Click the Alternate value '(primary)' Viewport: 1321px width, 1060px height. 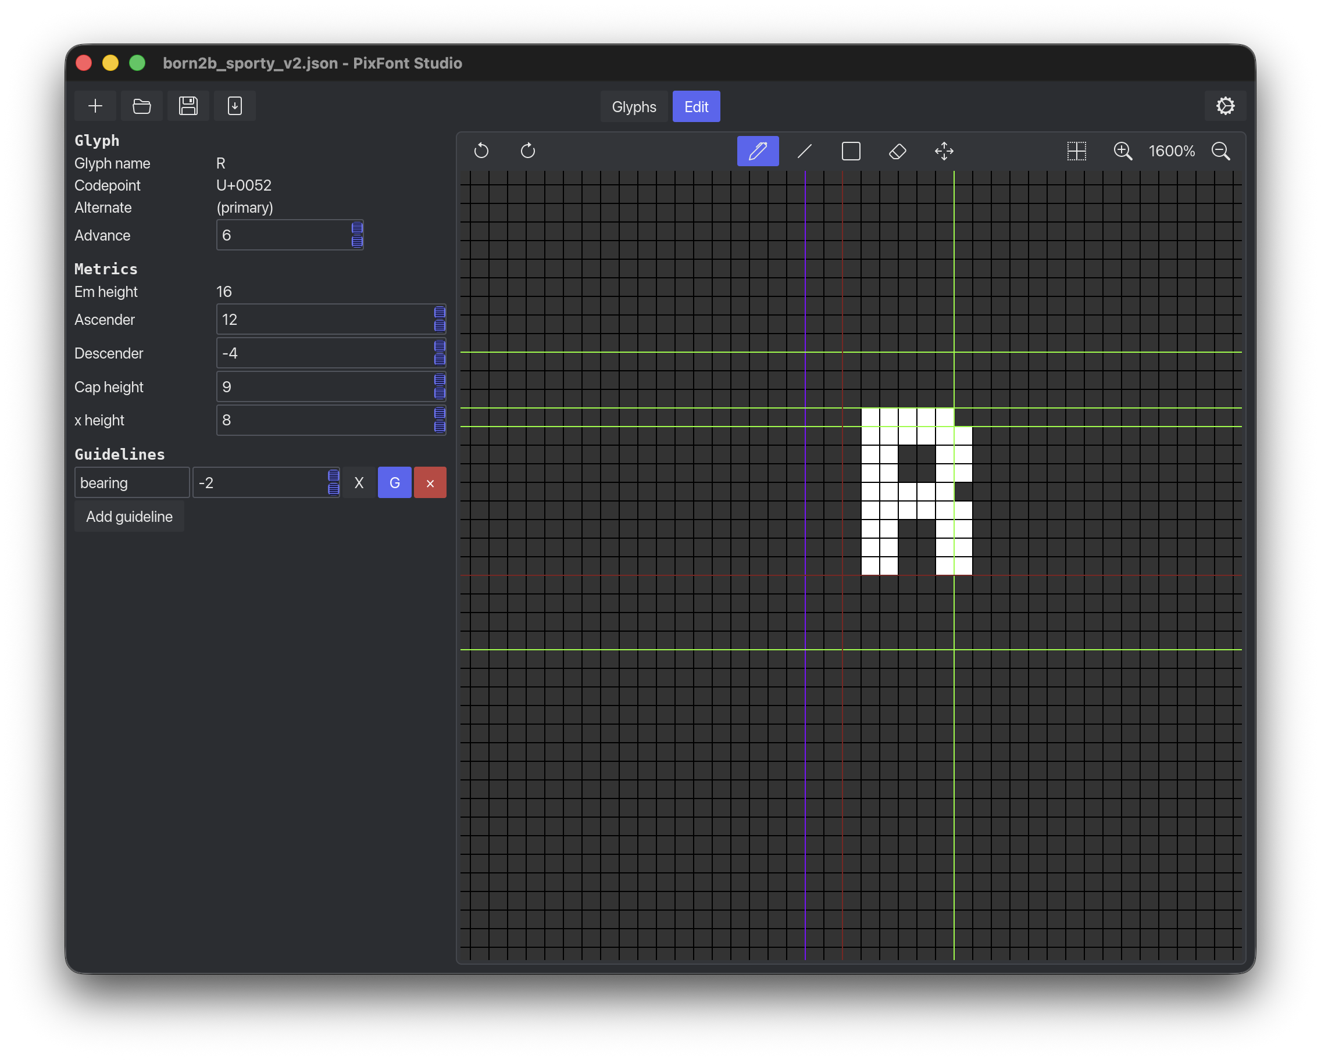[x=245, y=207]
